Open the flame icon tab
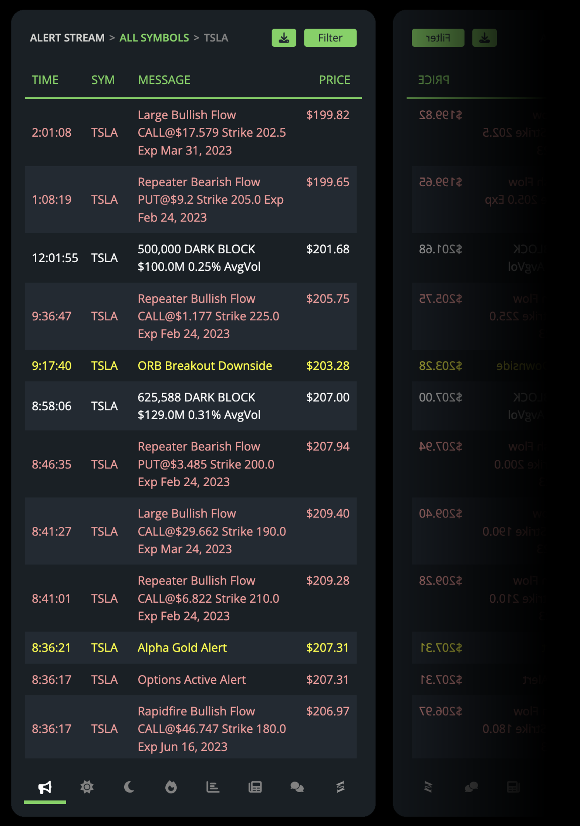The width and height of the screenshot is (580, 826). [x=171, y=786]
